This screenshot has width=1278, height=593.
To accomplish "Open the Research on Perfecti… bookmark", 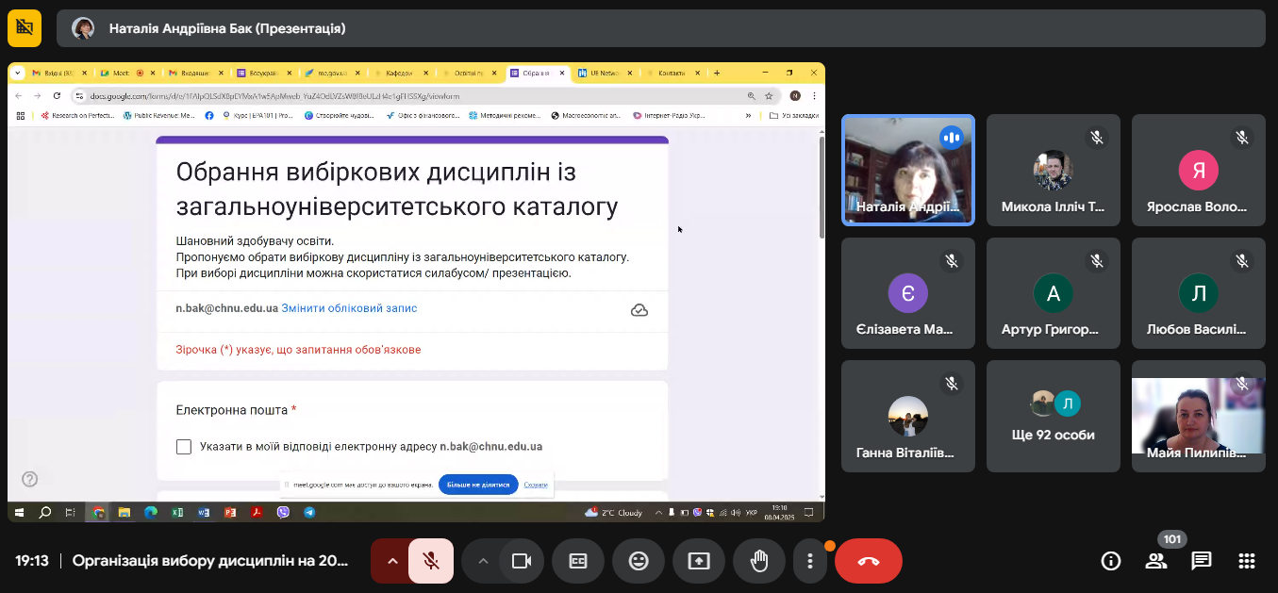I will click(77, 116).
